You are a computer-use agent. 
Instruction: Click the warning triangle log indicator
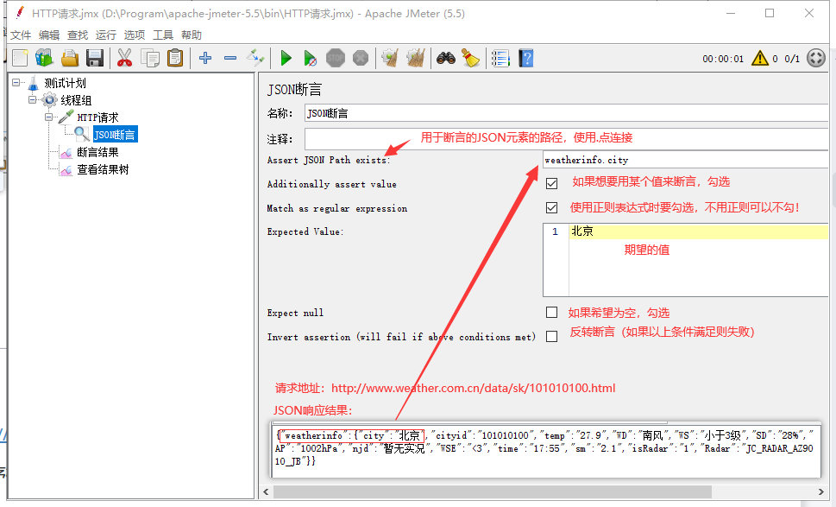click(759, 58)
